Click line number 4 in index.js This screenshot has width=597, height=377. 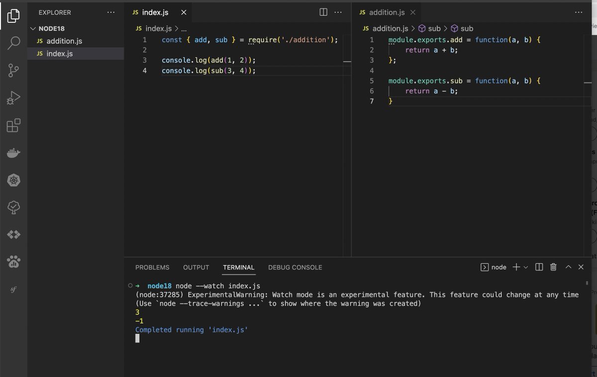click(145, 71)
